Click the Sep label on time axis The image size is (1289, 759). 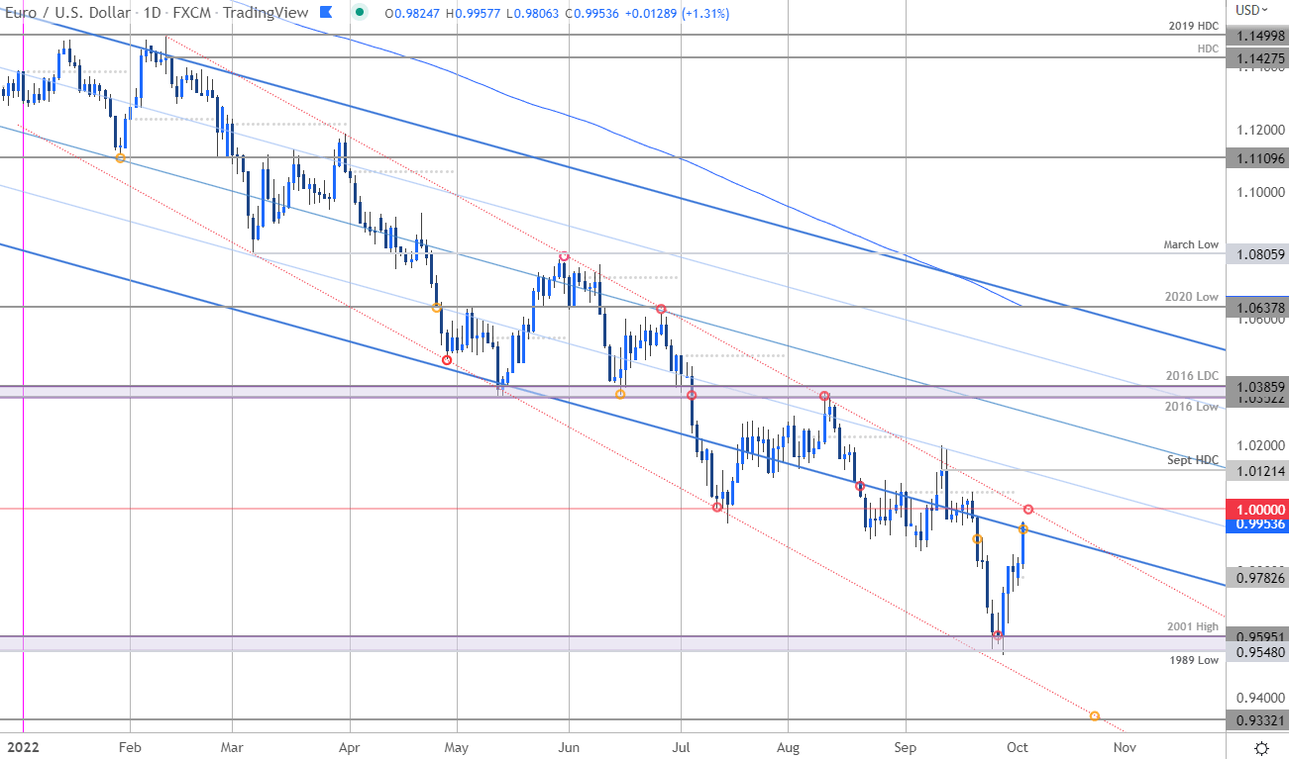[905, 746]
